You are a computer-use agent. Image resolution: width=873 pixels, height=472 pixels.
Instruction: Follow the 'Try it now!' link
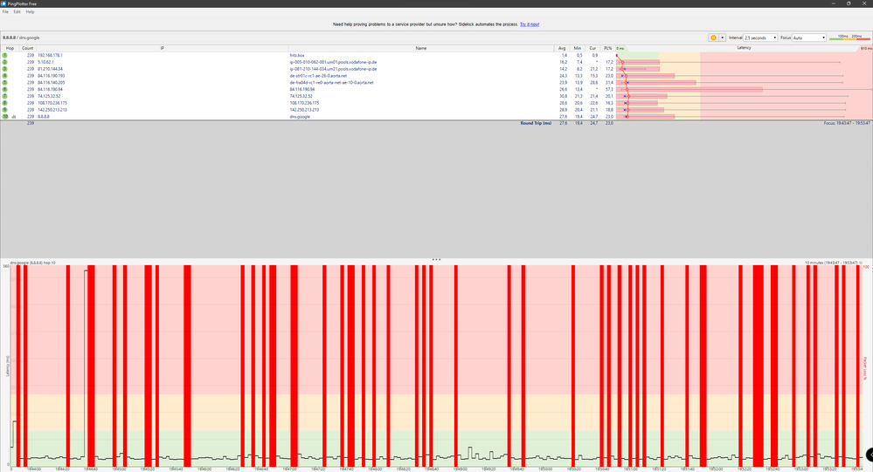(x=530, y=24)
